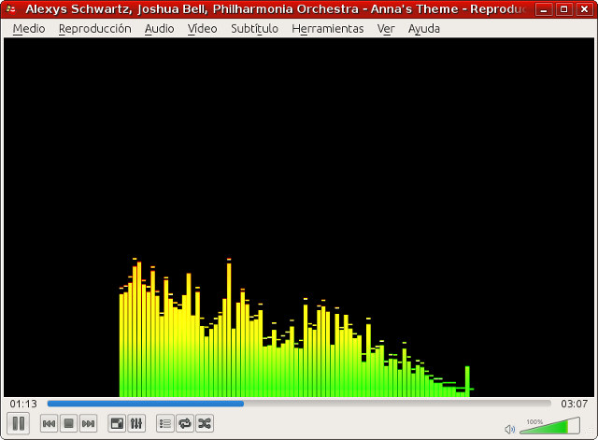Toggle fullscreen video mode
This screenshot has height=440, width=598.
pyautogui.click(x=118, y=424)
